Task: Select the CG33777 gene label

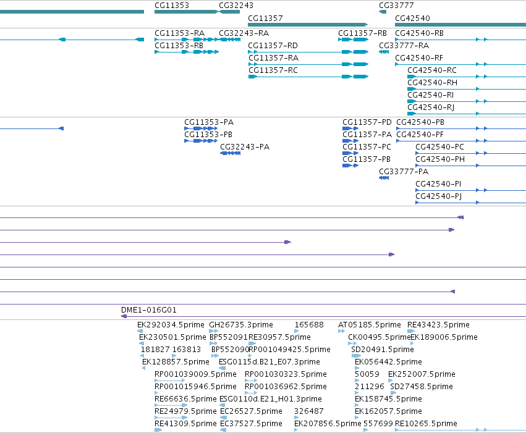Action: pos(396,6)
